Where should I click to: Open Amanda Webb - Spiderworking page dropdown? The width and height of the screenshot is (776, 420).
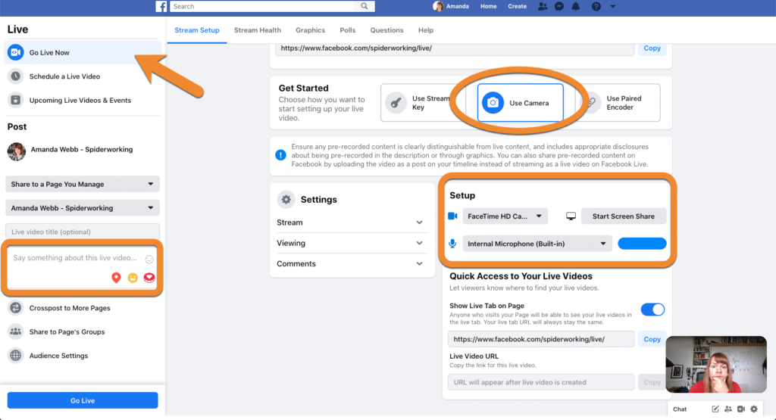point(82,207)
